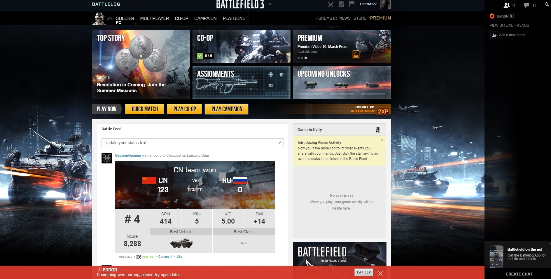551x279 pixels.
Task: Click the PLAY CAMPAIGN button
Action: click(x=227, y=109)
